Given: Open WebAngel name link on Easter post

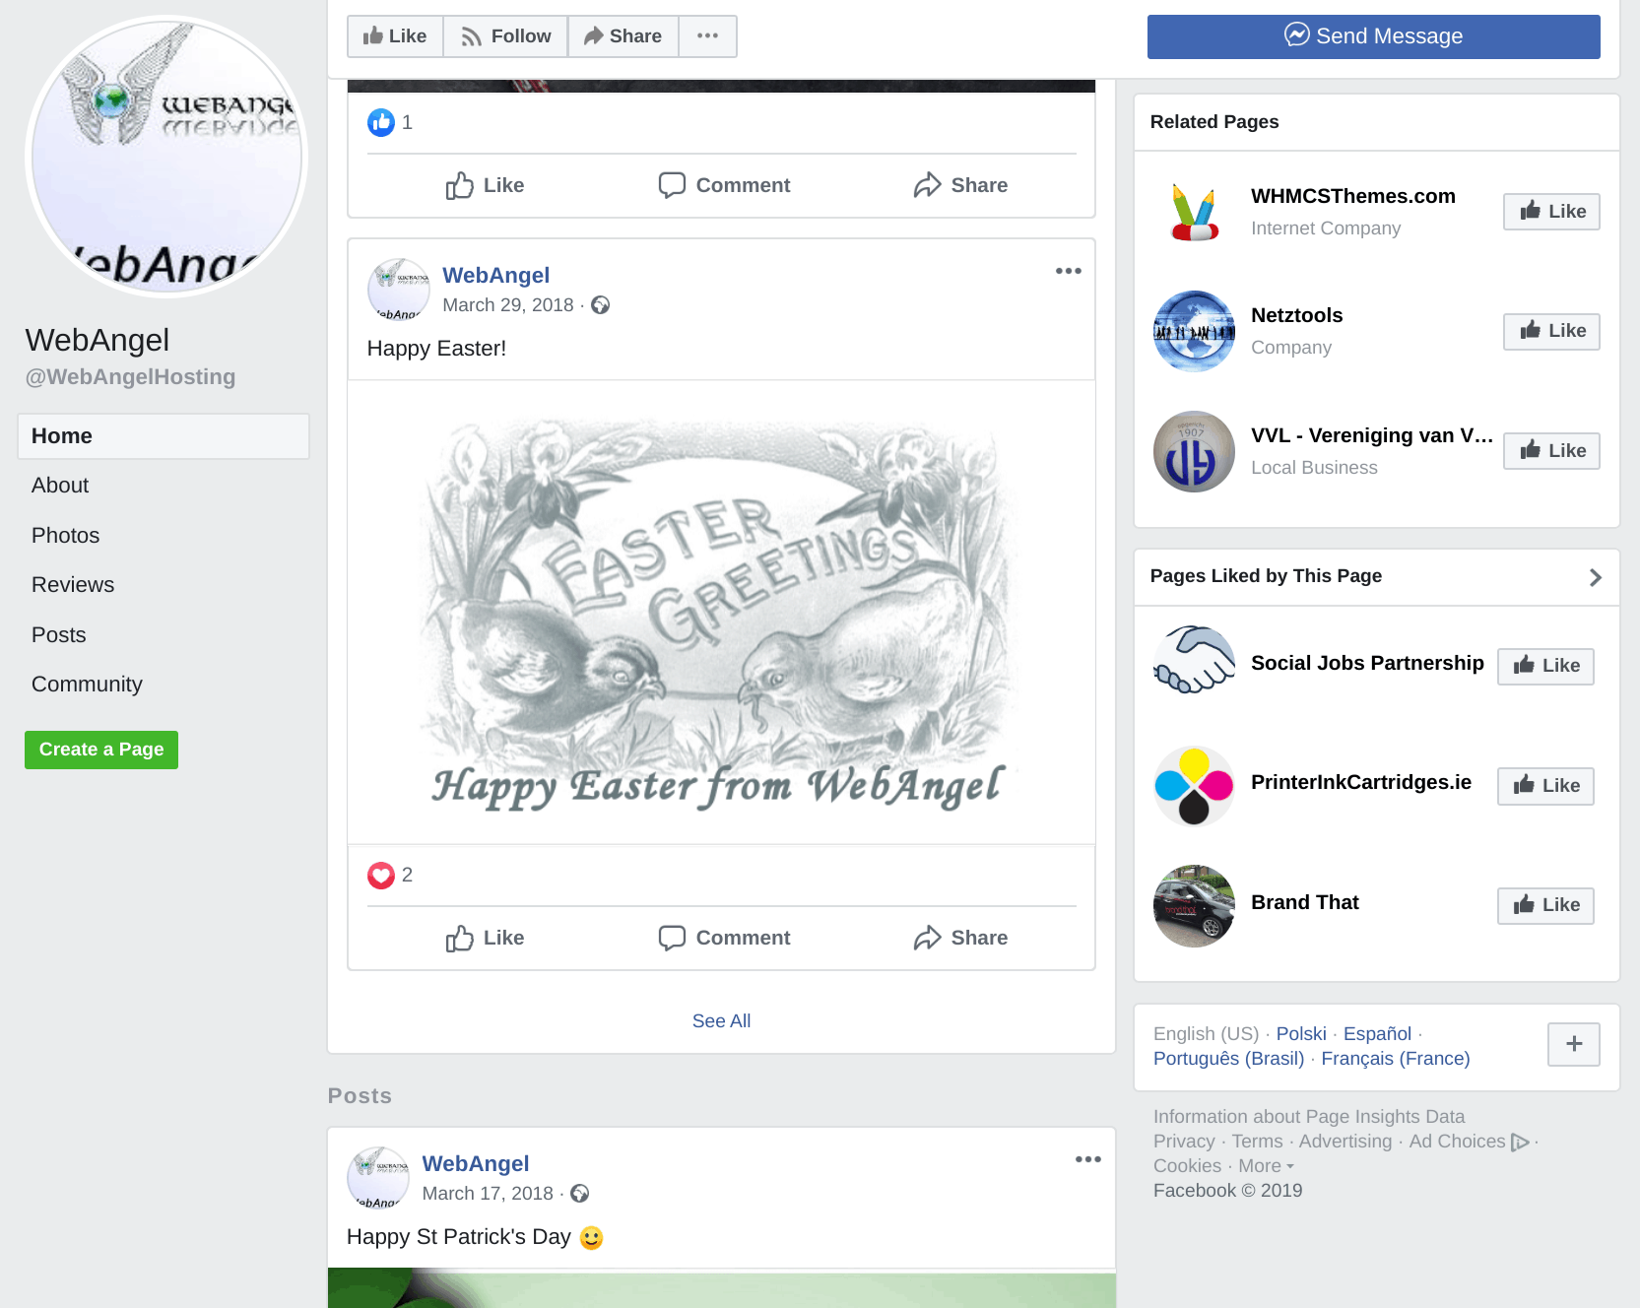Looking at the screenshot, I should click(x=495, y=276).
